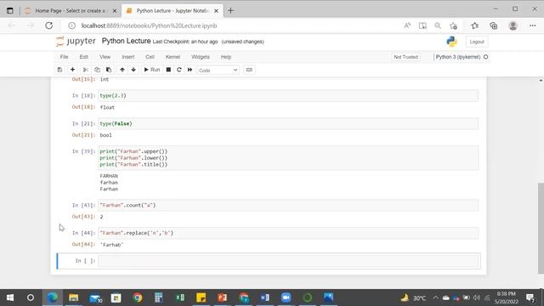Add this page to favorites
This screenshot has width=544, height=306.
(x=453, y=25)
